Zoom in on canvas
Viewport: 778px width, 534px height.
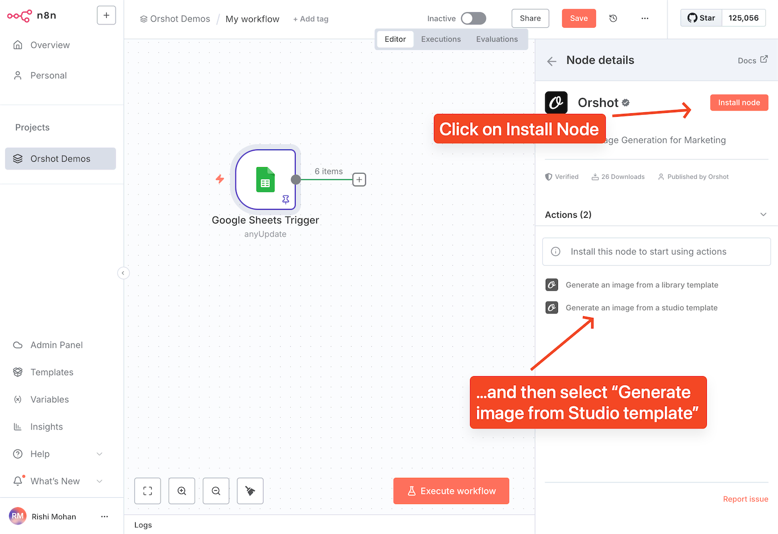point(182,491)
